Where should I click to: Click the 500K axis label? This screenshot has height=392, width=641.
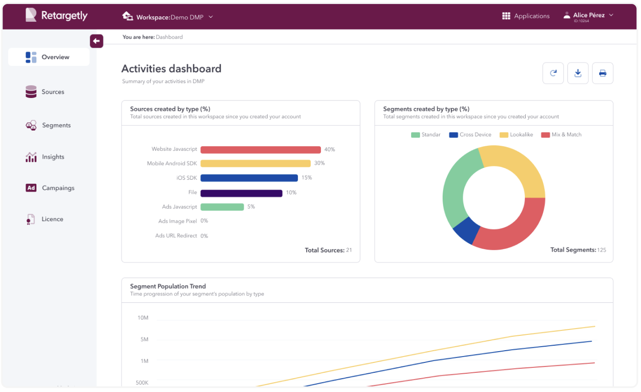[x=142, y=383]
